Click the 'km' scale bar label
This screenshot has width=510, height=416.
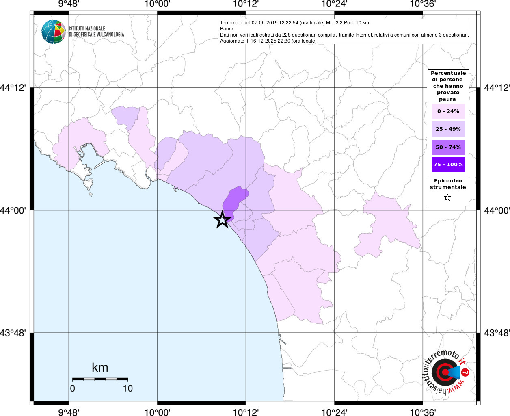100,368
